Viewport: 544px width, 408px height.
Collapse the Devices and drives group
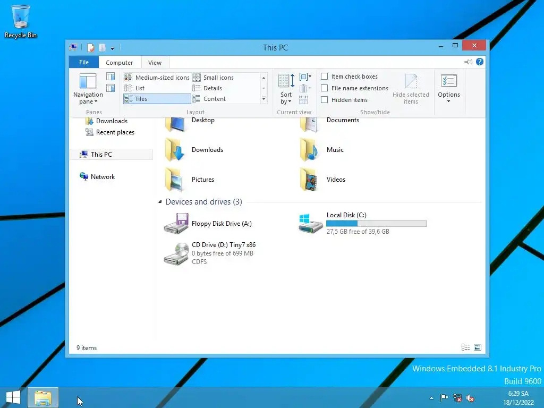pyautogui.click(x=160, y=201)
